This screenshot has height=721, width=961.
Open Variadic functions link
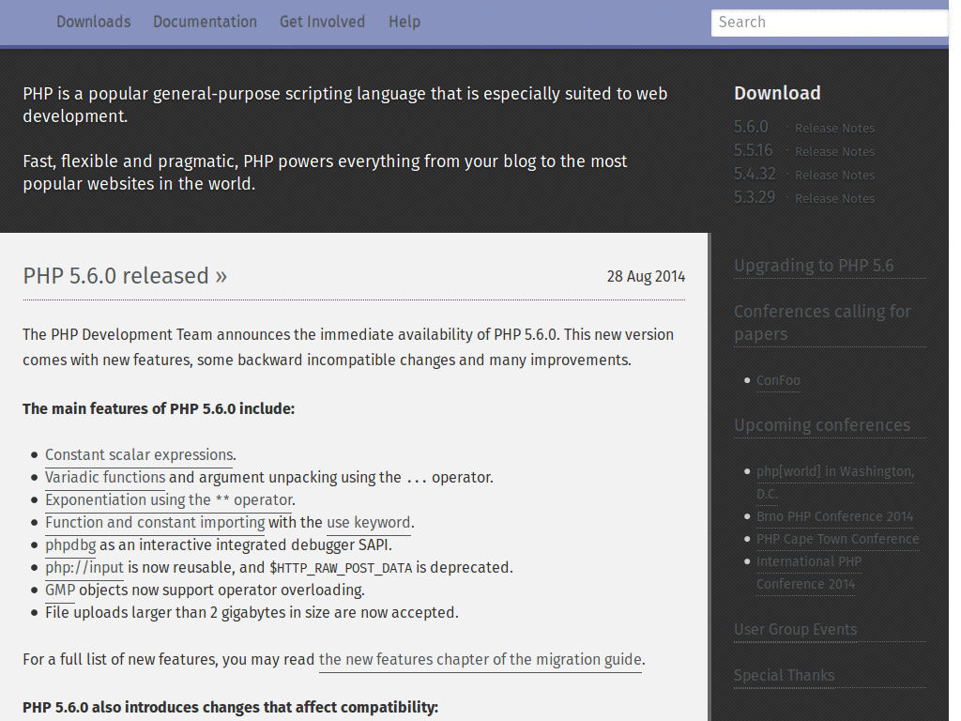point(105,478)
